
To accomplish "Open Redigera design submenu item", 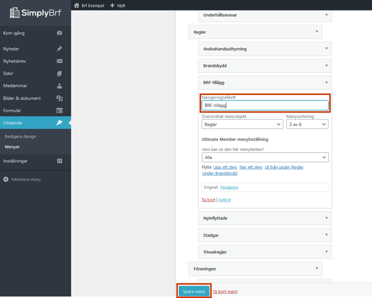I will pos(20,136).
